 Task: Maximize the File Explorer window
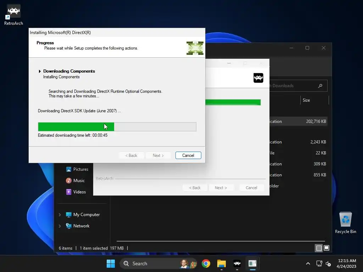[307, 48]
